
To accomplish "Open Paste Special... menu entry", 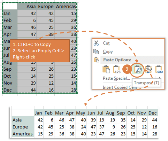I will click(x=116, y=78).
